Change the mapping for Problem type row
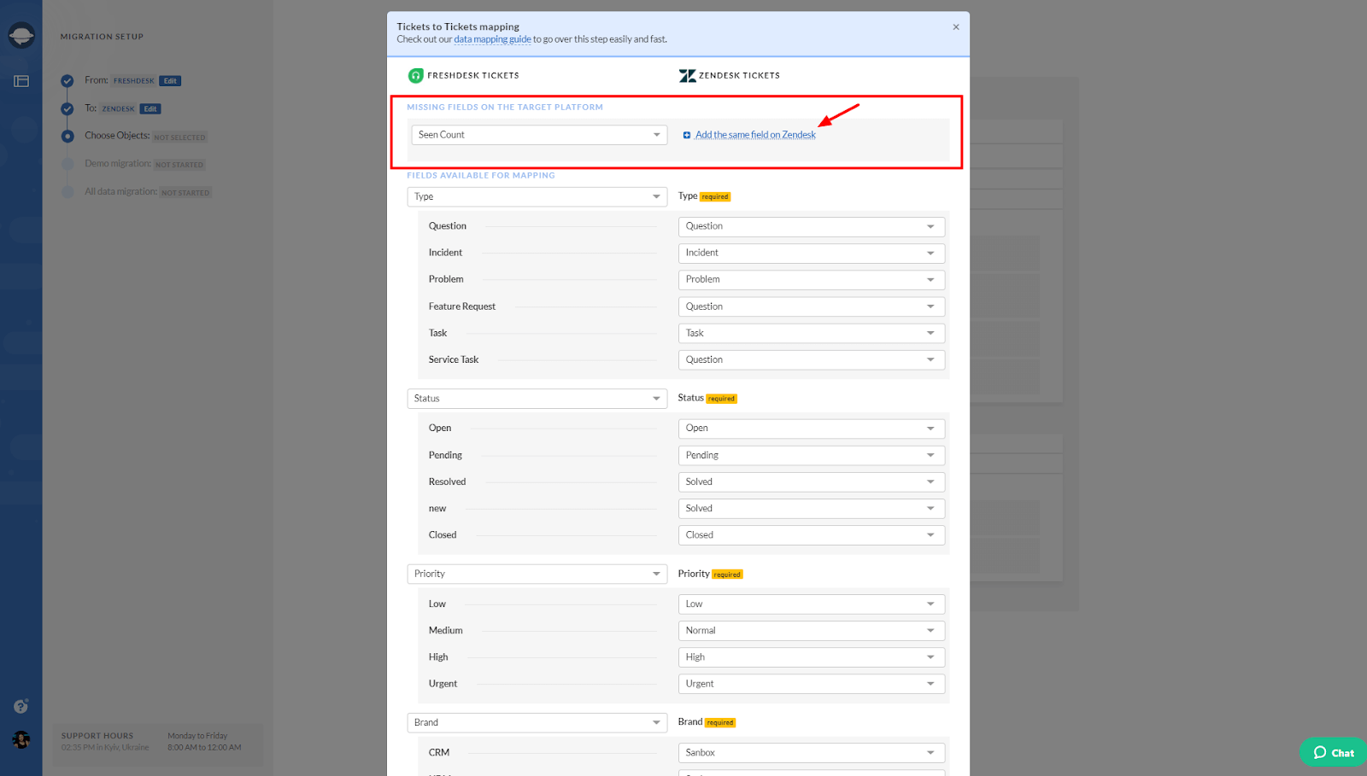The image size is (1367, 776). 812,279
